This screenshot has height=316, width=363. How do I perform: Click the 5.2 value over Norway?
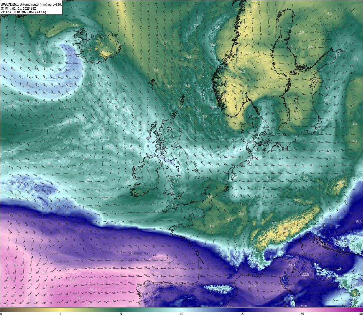tap(242, 71)
